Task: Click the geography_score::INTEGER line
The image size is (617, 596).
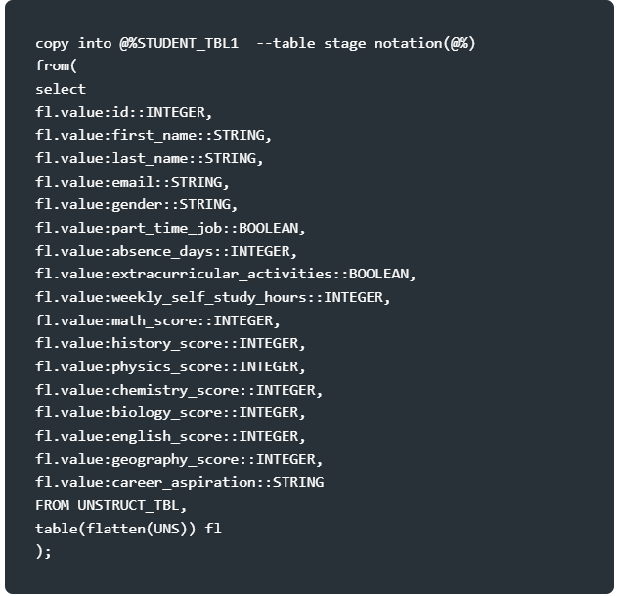Action: 179,459
